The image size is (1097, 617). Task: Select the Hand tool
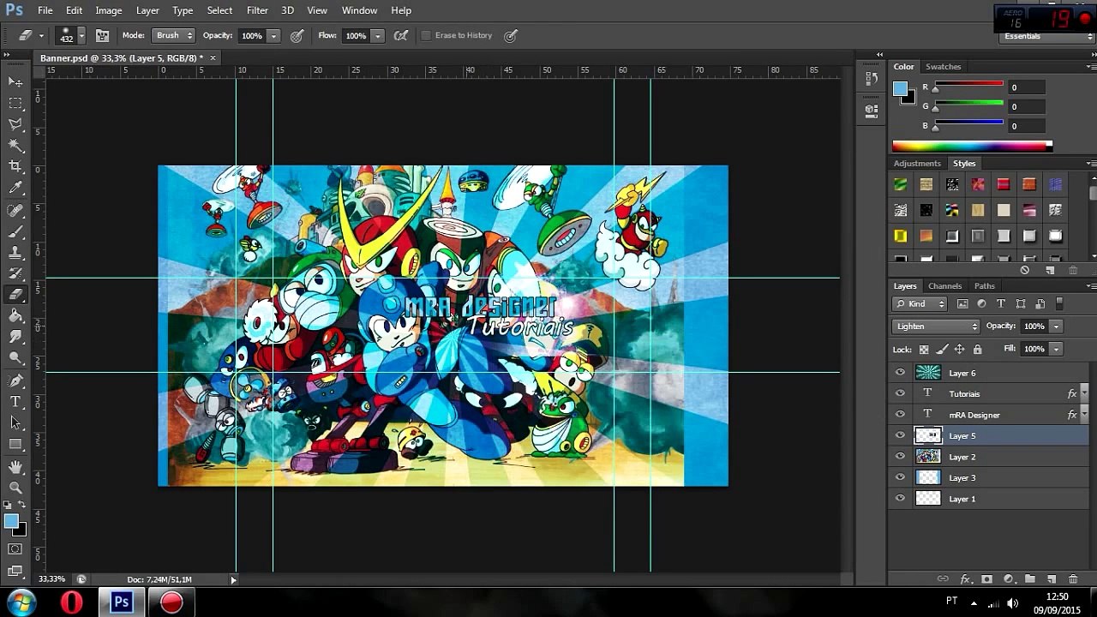click(15, 467)
